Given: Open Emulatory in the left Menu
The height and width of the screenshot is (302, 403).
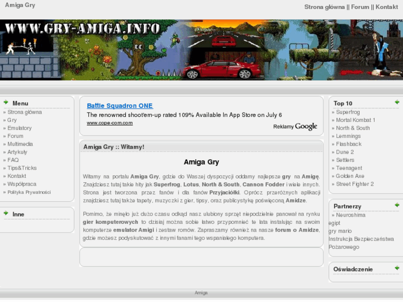Looking at the screenshot, I should tap(19, 128).
